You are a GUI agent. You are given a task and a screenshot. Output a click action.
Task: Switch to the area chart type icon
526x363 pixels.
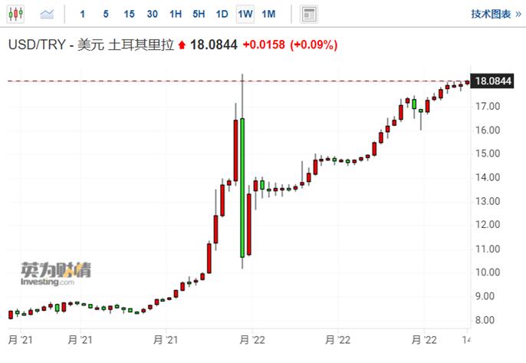tap(48, 14)
